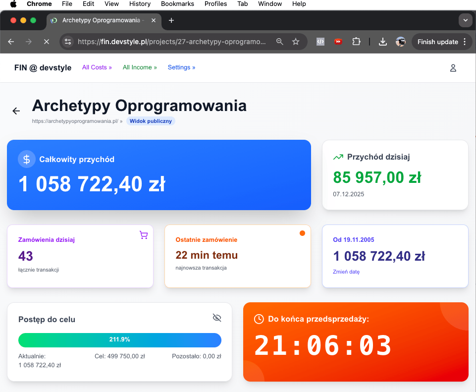Click the Zmień datę link
476x392 pixels.
[x=346, y=272]
